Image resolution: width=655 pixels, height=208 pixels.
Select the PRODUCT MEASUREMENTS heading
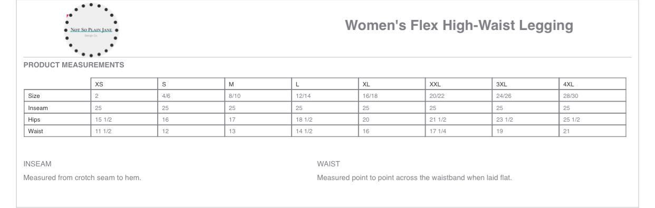click(74, 65)
